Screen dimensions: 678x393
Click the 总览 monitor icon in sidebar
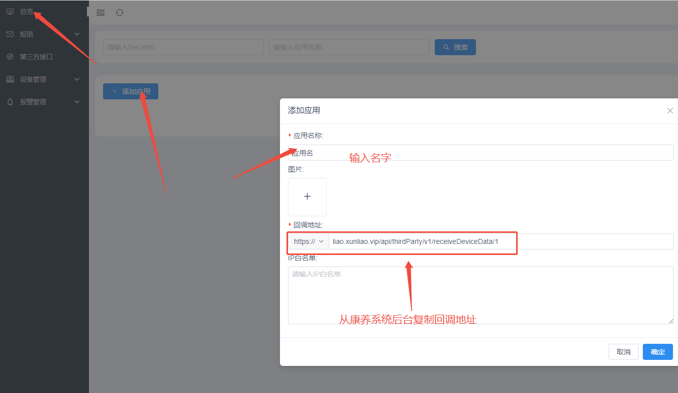pos(10,12)
